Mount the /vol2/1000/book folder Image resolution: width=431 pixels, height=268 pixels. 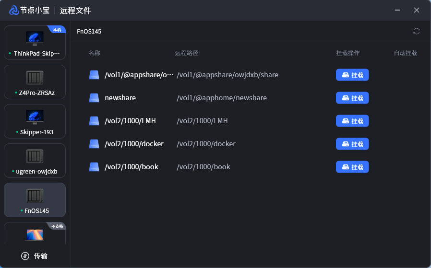(x=352, y=167)
